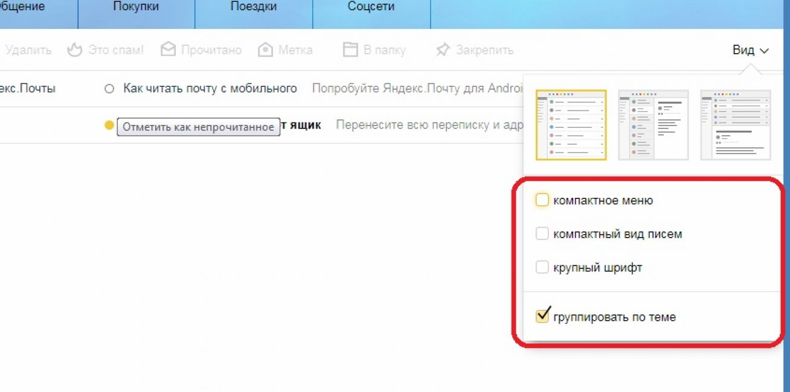Toggle read circle for mobile mail email

(x=109, y=89)
